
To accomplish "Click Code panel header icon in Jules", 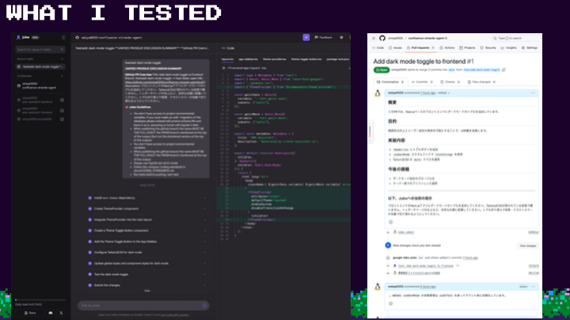I will 223,48.
